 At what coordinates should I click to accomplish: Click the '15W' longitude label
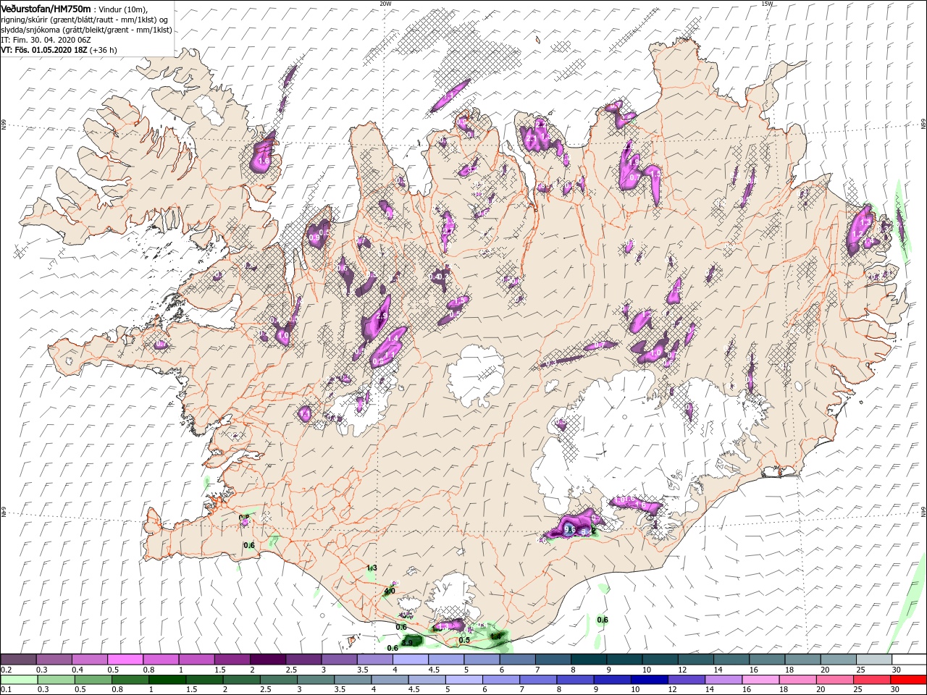pyautogui.click(x=766, y=3)
